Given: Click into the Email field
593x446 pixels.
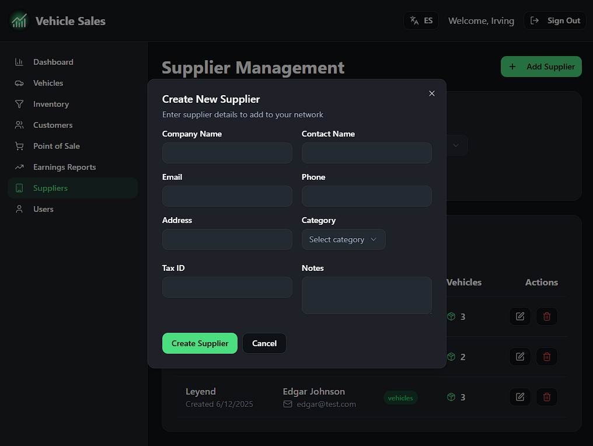Looking at the screenshot, I should coord(227,196).
